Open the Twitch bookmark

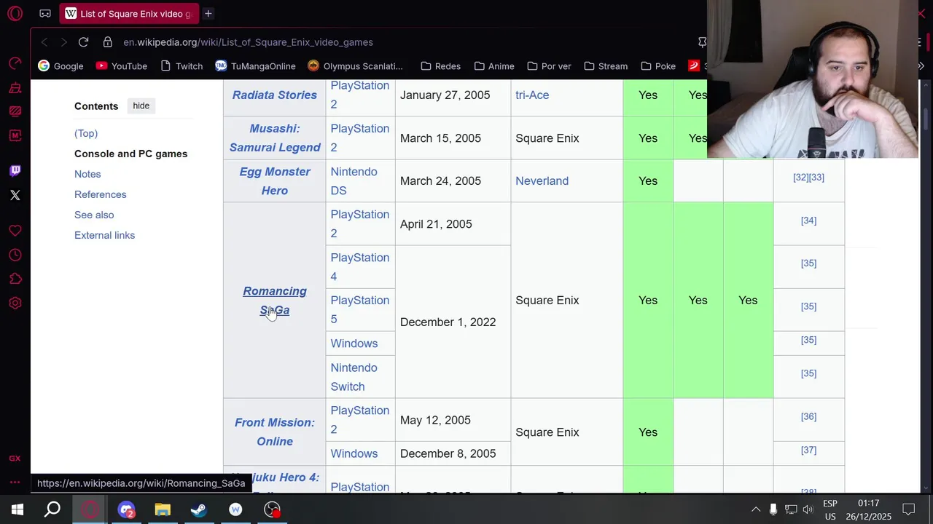coord(181,66)
